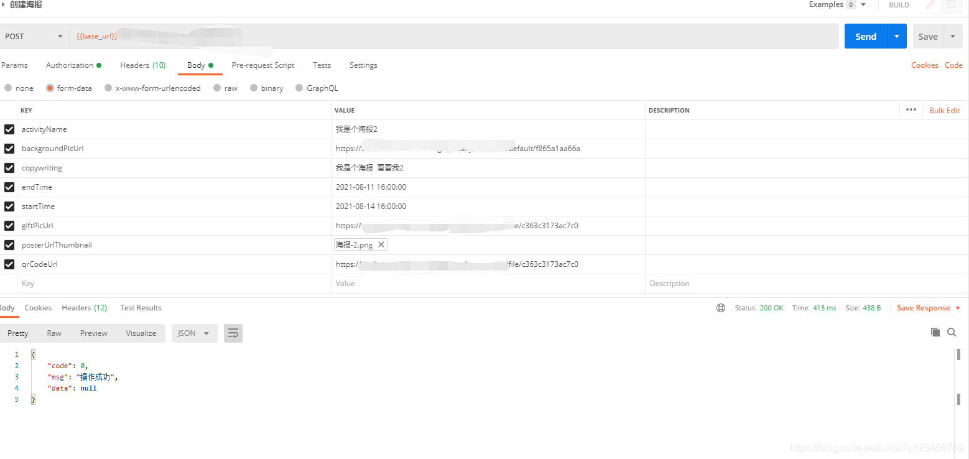Open the Send button dropdown arrow
Viewport: 969px width, 459px height.
[897, 36]
